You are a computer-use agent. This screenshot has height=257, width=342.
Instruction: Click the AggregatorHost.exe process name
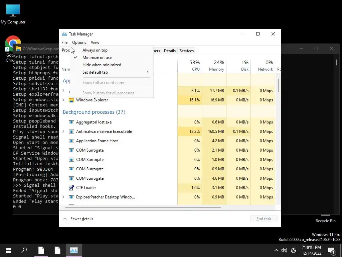[94, 122]
